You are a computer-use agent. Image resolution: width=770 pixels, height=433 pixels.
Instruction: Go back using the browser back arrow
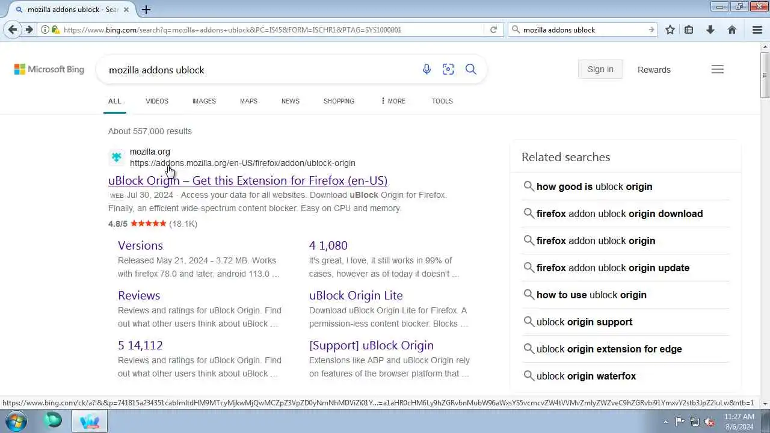coord(13,29)
